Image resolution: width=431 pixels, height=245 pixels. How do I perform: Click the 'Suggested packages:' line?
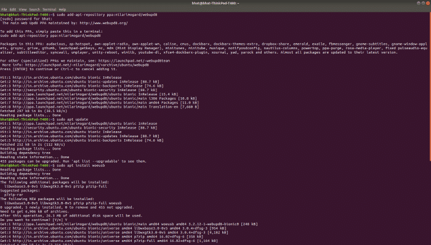coord(20,191)
